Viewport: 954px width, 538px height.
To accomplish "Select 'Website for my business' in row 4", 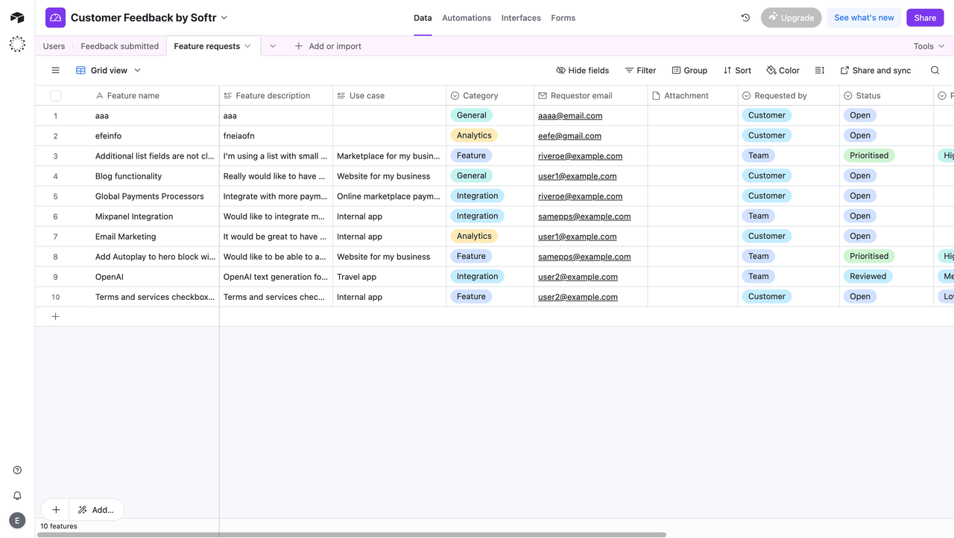I will [x=389, y=176].
